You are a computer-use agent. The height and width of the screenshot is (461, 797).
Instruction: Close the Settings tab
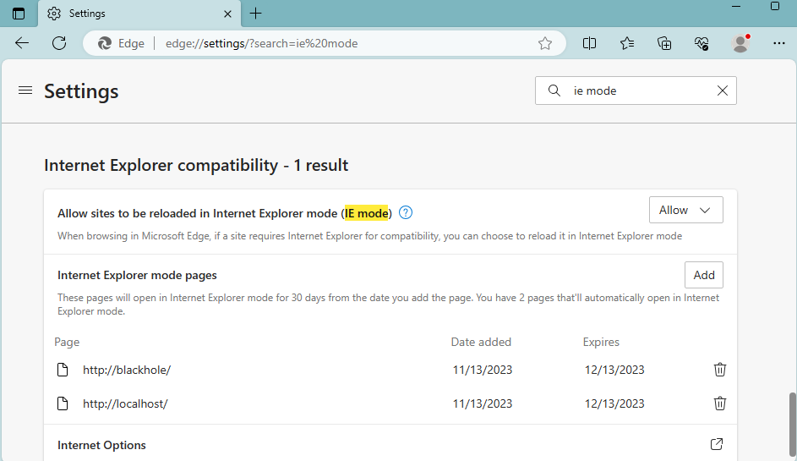pos(227,14)
